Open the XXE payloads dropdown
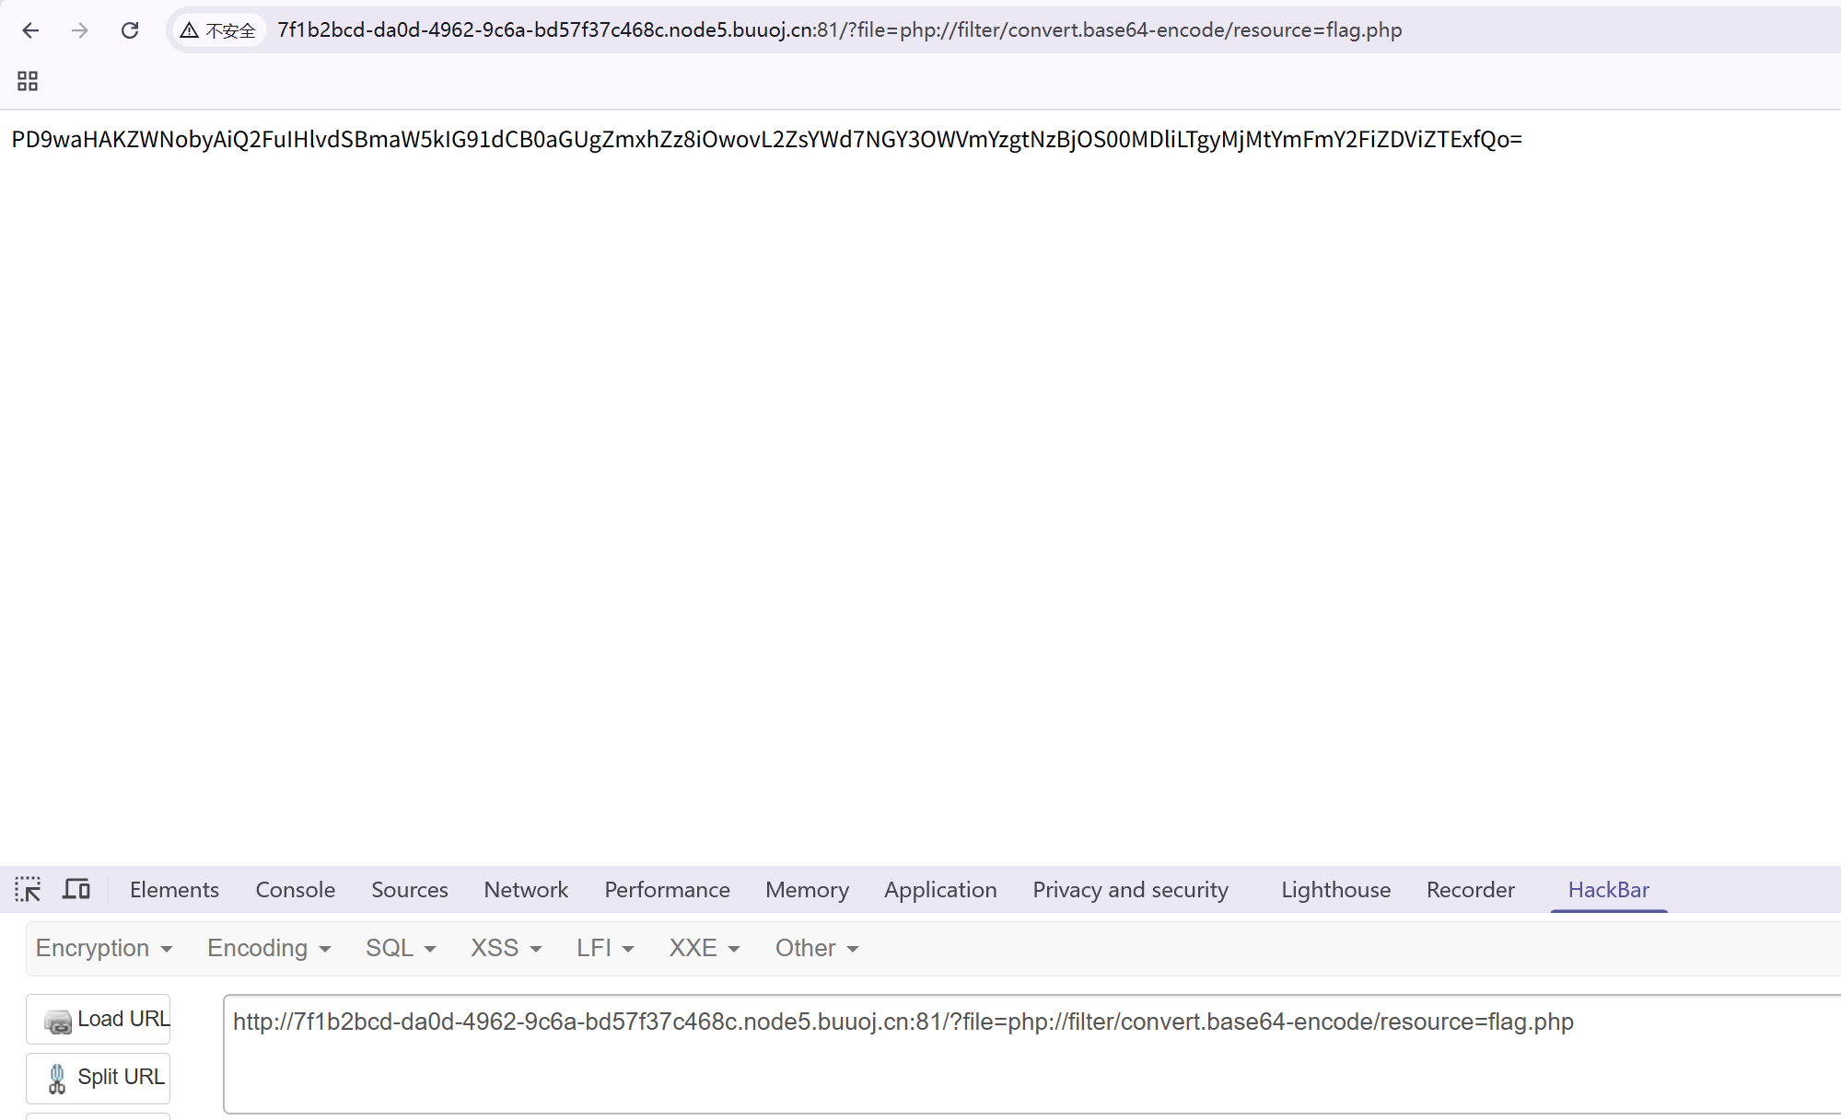The image size is (1841, 1120). [x=703, y=948]
